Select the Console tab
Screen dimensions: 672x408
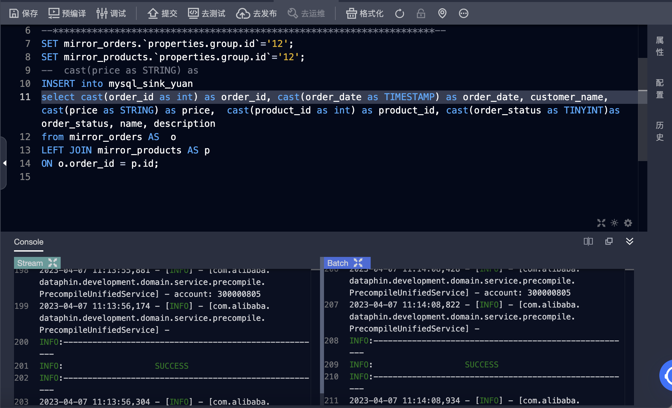point(29,242)
